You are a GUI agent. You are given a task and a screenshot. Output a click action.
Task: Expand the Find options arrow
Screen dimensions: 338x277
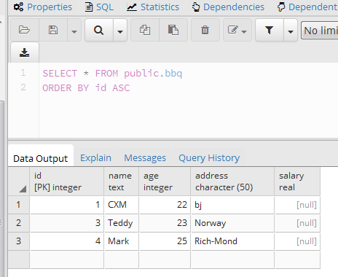pyautogui.click(x=120, y=30)
